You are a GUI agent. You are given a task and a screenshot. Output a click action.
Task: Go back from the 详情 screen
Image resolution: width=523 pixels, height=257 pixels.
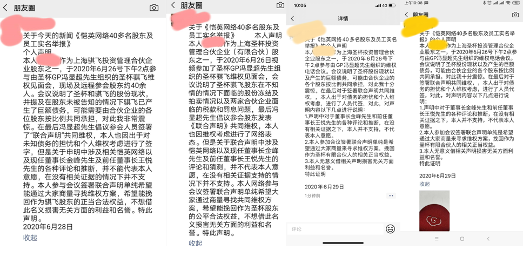tap(293, 19)
